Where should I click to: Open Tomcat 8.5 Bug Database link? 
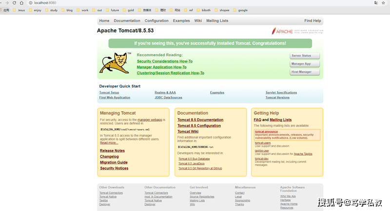click(x=194, y=159)
